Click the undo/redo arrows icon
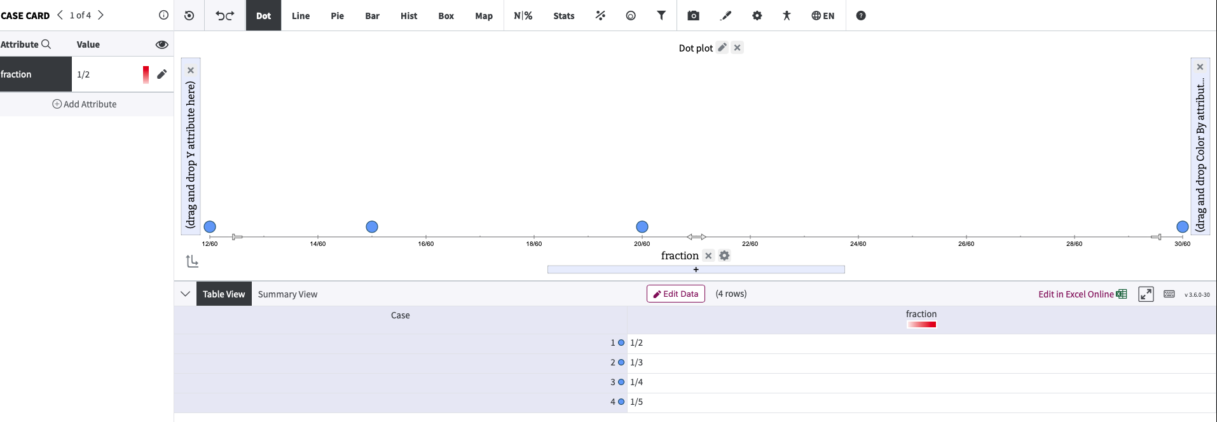This screenshot has width=1217, height=422. (224, 16)
